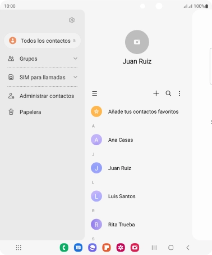Tap the camera profile photo placeholder

[x=137, y=42]
